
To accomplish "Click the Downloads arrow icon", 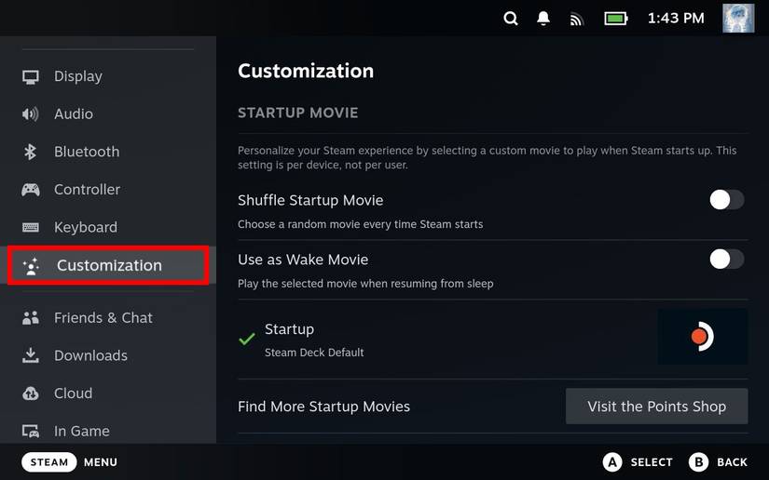I will point(31,355).
